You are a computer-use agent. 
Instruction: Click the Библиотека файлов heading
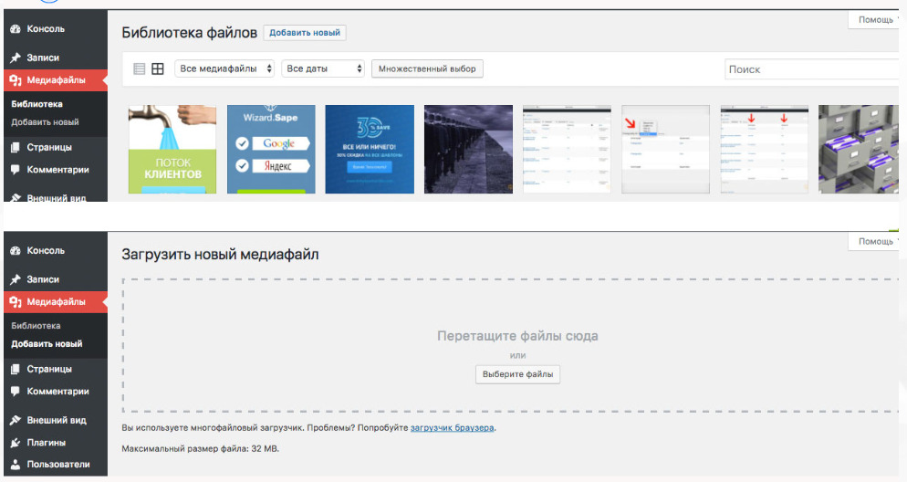coord(189,33)
